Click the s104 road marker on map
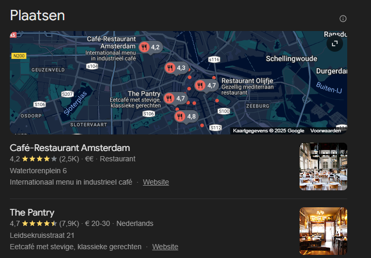Image resolution: width=371 pixels, height=258 pixels. point(92,66)
